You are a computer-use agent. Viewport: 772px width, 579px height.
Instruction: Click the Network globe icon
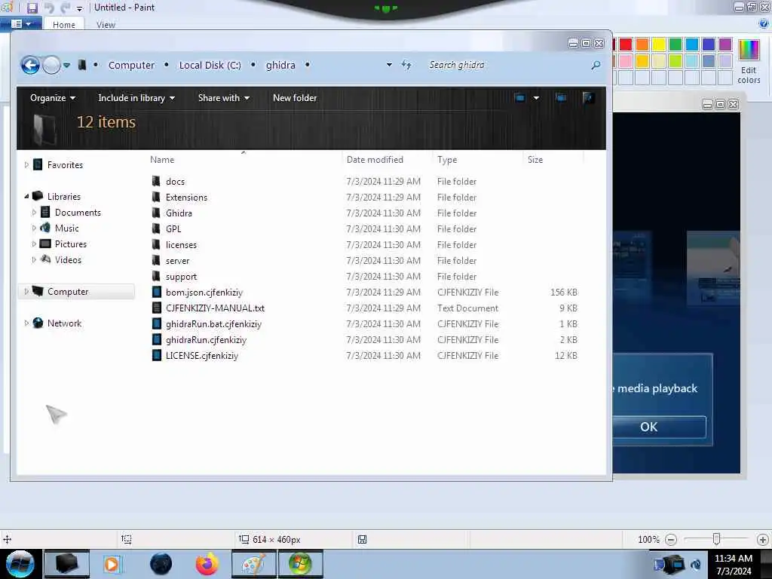[x=38, y=323]
